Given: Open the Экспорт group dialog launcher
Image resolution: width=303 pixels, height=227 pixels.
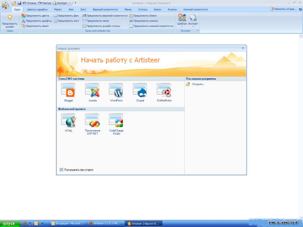Looking at the screenshot, I should click(197, 31).
